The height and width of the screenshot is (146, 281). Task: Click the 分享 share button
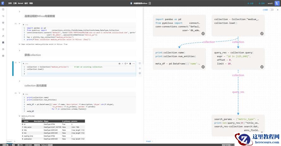[250, 3]
